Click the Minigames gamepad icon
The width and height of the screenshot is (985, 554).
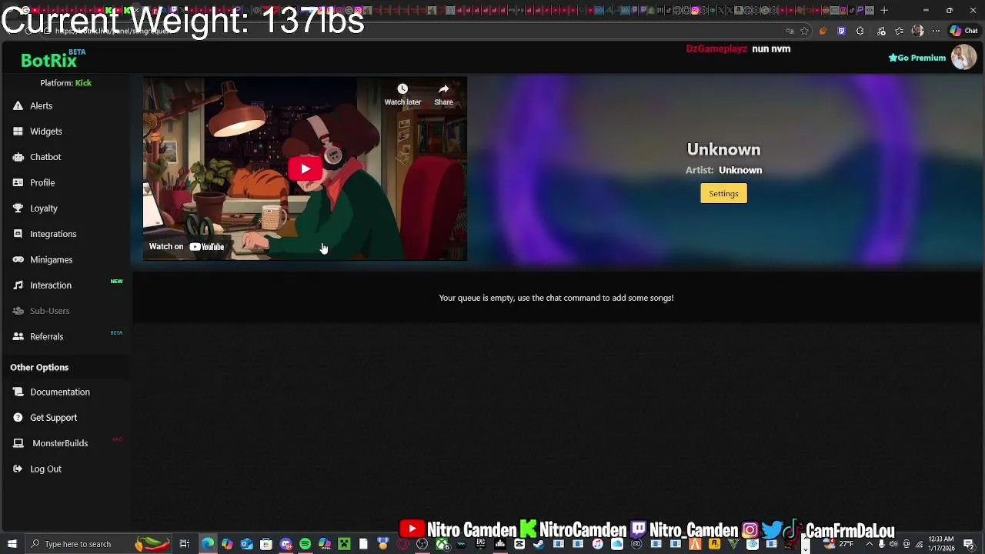point(18,260)
